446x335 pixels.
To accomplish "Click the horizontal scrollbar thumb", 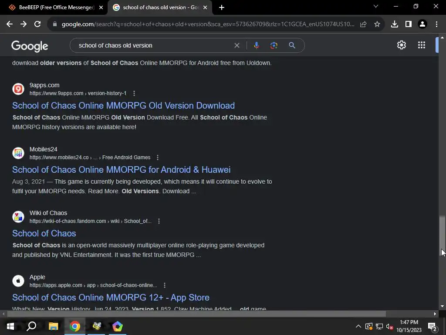I will [x=196, y=314].
